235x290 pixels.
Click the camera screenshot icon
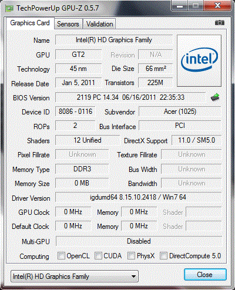pyautogui.click(x=220, y=23)
